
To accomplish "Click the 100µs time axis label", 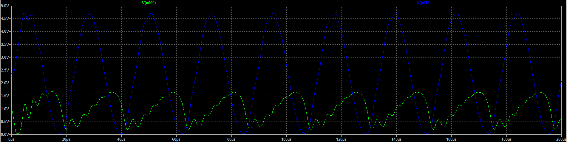I will pyautogui.click(x=286, y=139).
